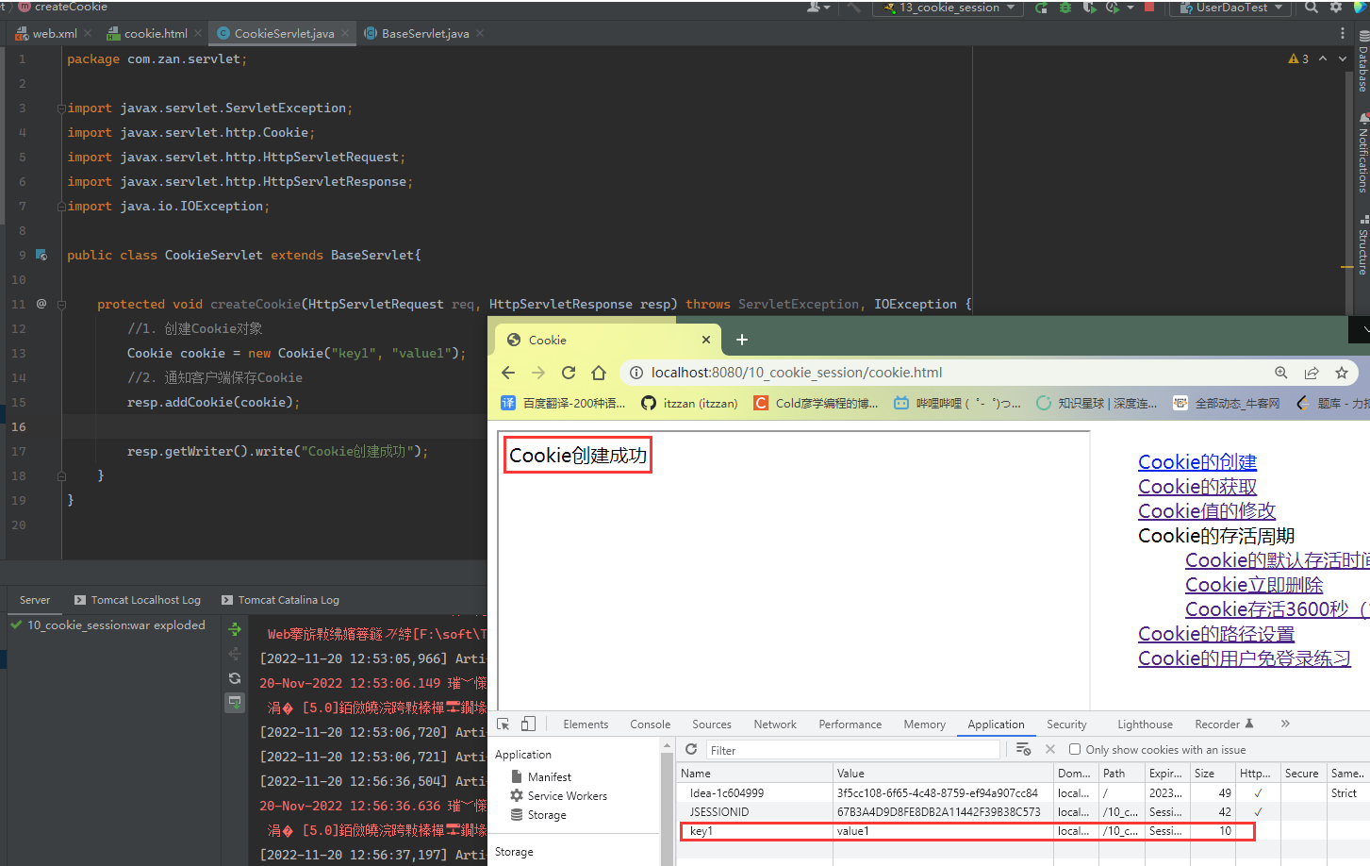Check Only show cookies with an issue
Screen dimensions: 1370x866
coord(1075,749)
